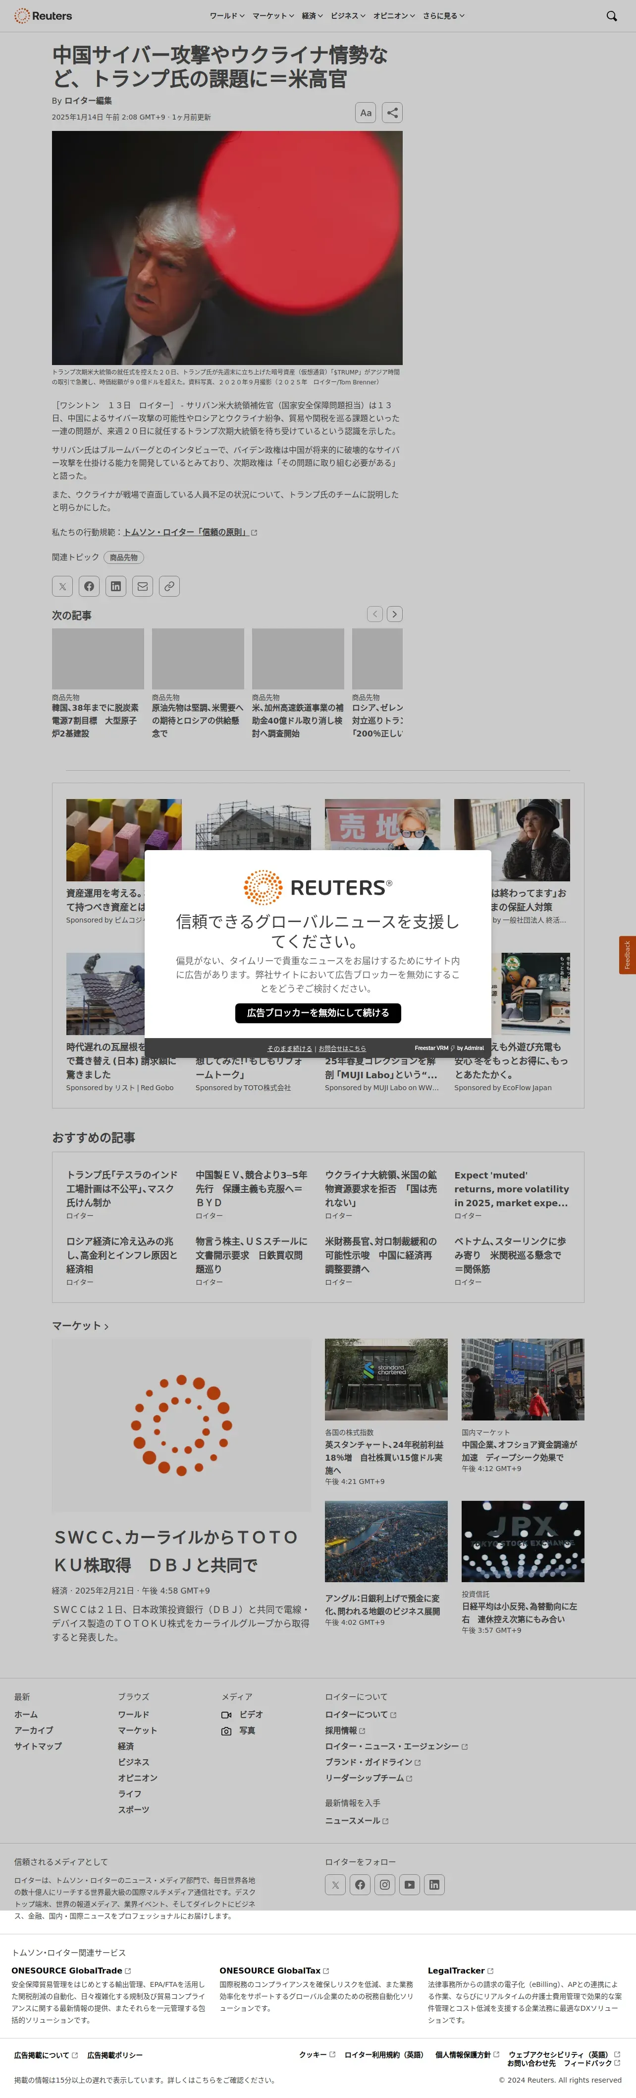Open the search magnifier icon
This screenshot has width=636, height=2098.
pos(612,15)
